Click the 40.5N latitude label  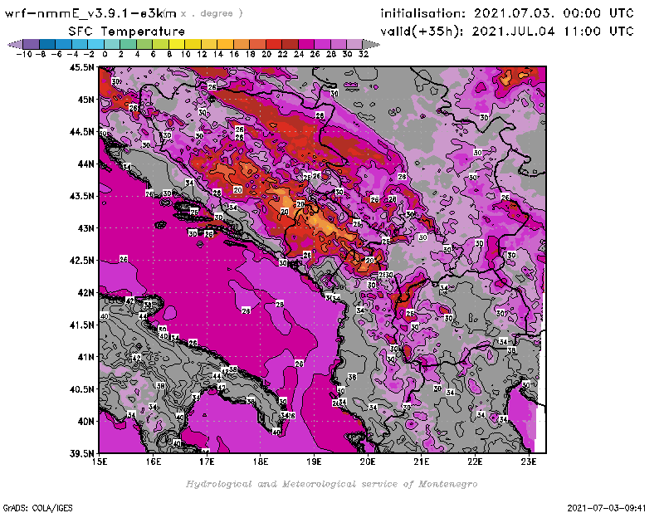(x=81, y=388)
